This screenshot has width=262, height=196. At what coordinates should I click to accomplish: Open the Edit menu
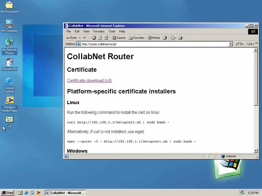coord(77,31)
